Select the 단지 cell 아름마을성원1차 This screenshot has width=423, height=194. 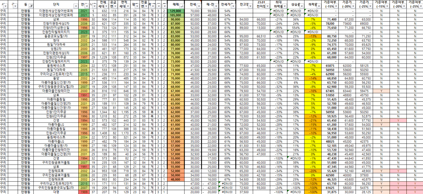point(56,146)
